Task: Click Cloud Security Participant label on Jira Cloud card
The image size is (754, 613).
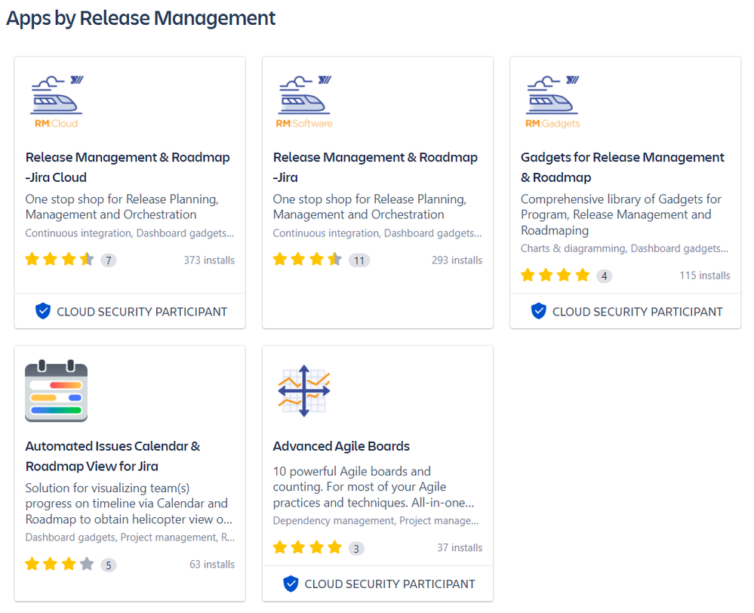Action: [142, 312]
